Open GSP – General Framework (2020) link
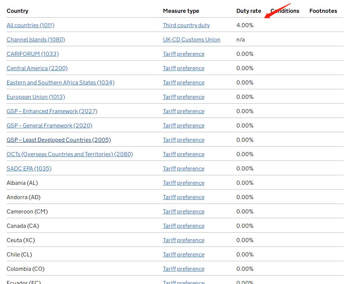 [x=50, y=125]
